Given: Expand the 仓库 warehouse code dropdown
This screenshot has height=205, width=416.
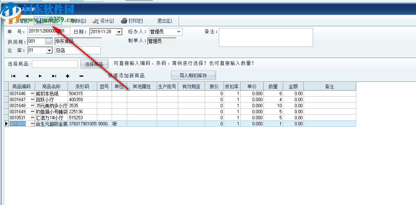Looking at the screenshot, I should (49, 50).
